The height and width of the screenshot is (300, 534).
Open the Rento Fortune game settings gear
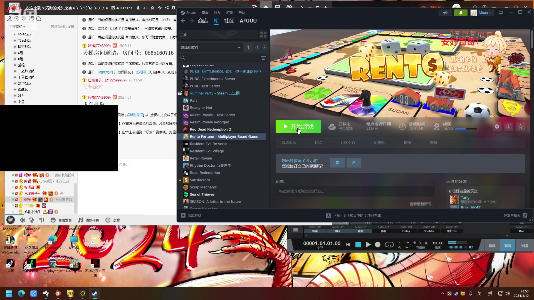(x=497, y=127)
